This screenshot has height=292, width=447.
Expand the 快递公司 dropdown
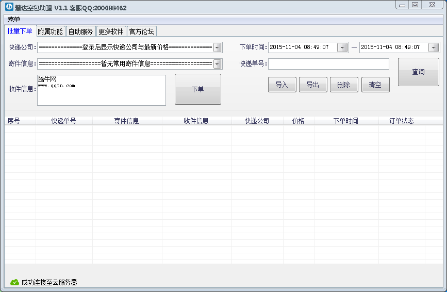[218, 47]
